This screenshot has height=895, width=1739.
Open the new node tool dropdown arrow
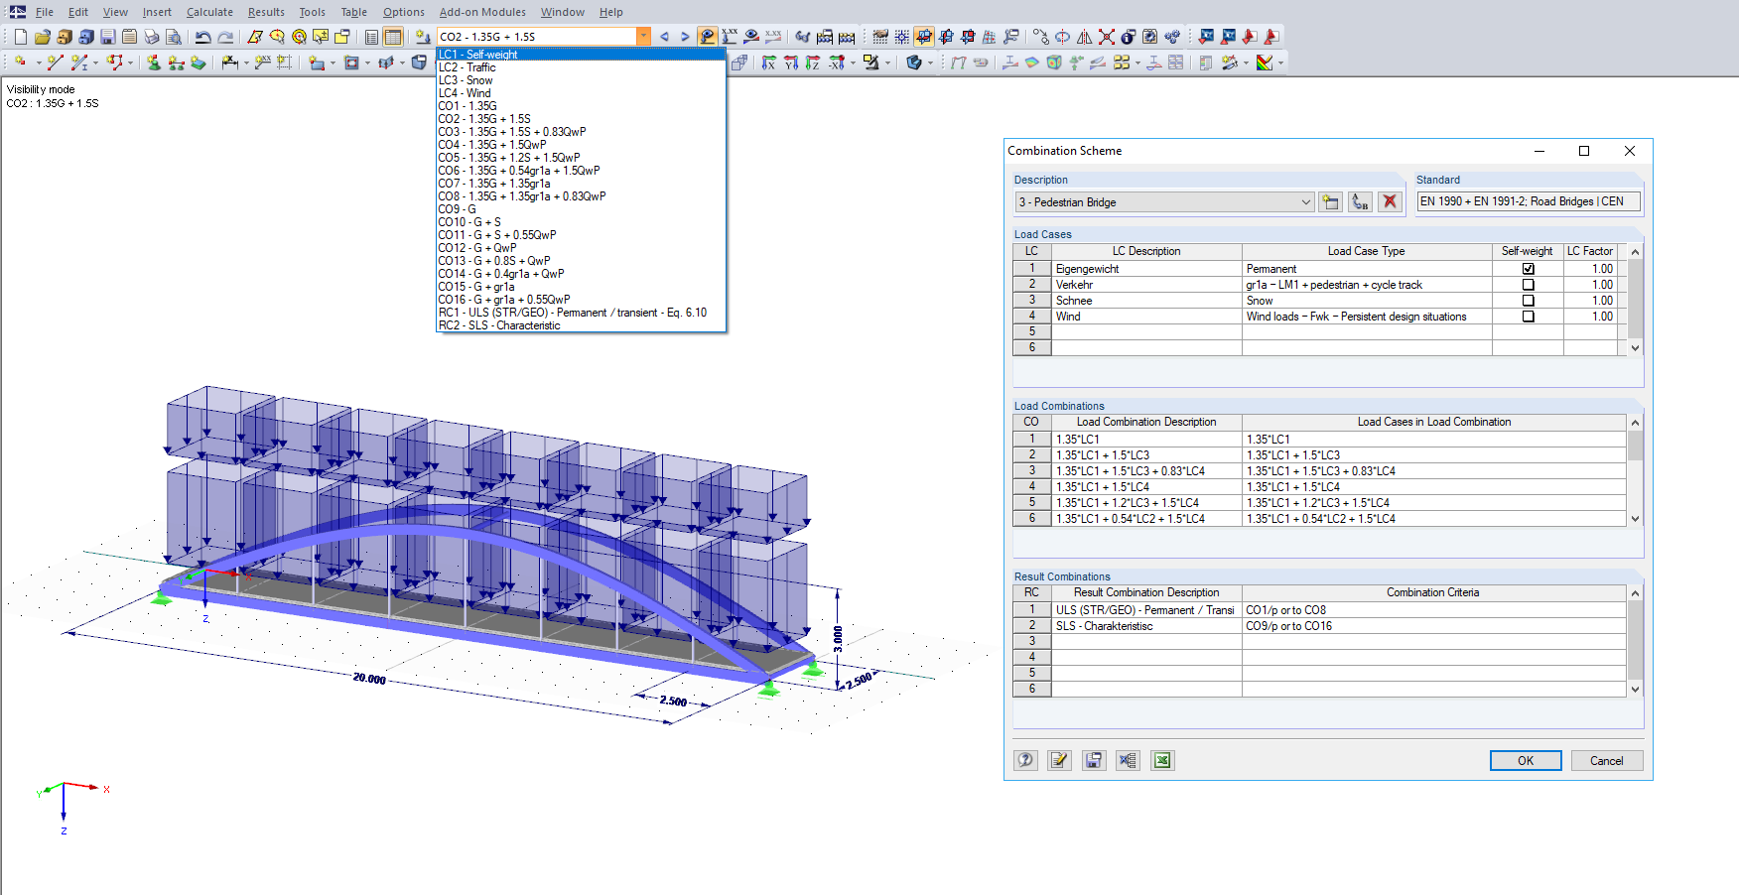coord(39,63)
